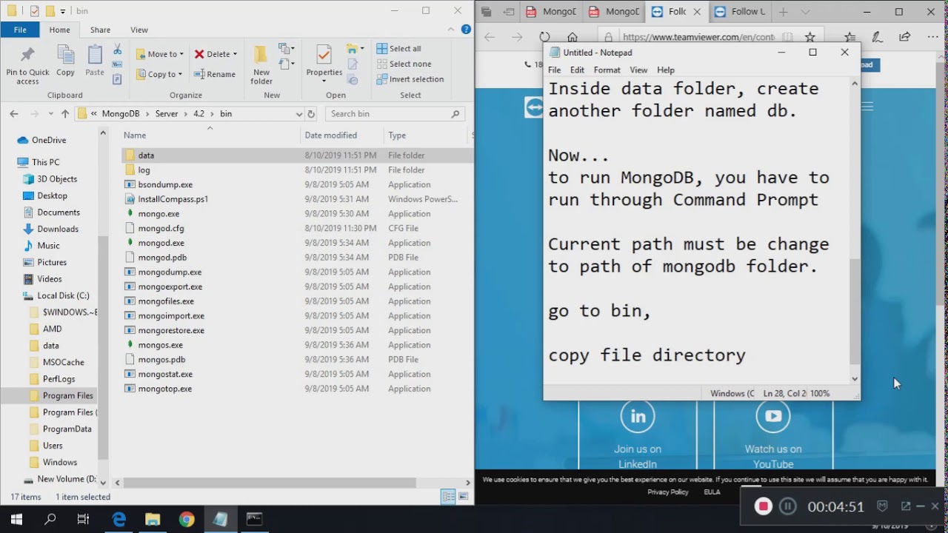948x533 pixels.
Task: Stop the screen recording
Action: click(763, 506)
